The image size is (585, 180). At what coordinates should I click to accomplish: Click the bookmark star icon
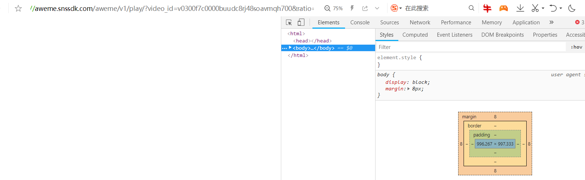18,8
